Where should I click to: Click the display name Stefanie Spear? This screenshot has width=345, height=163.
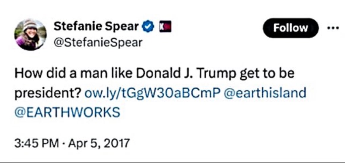[96, 27]
